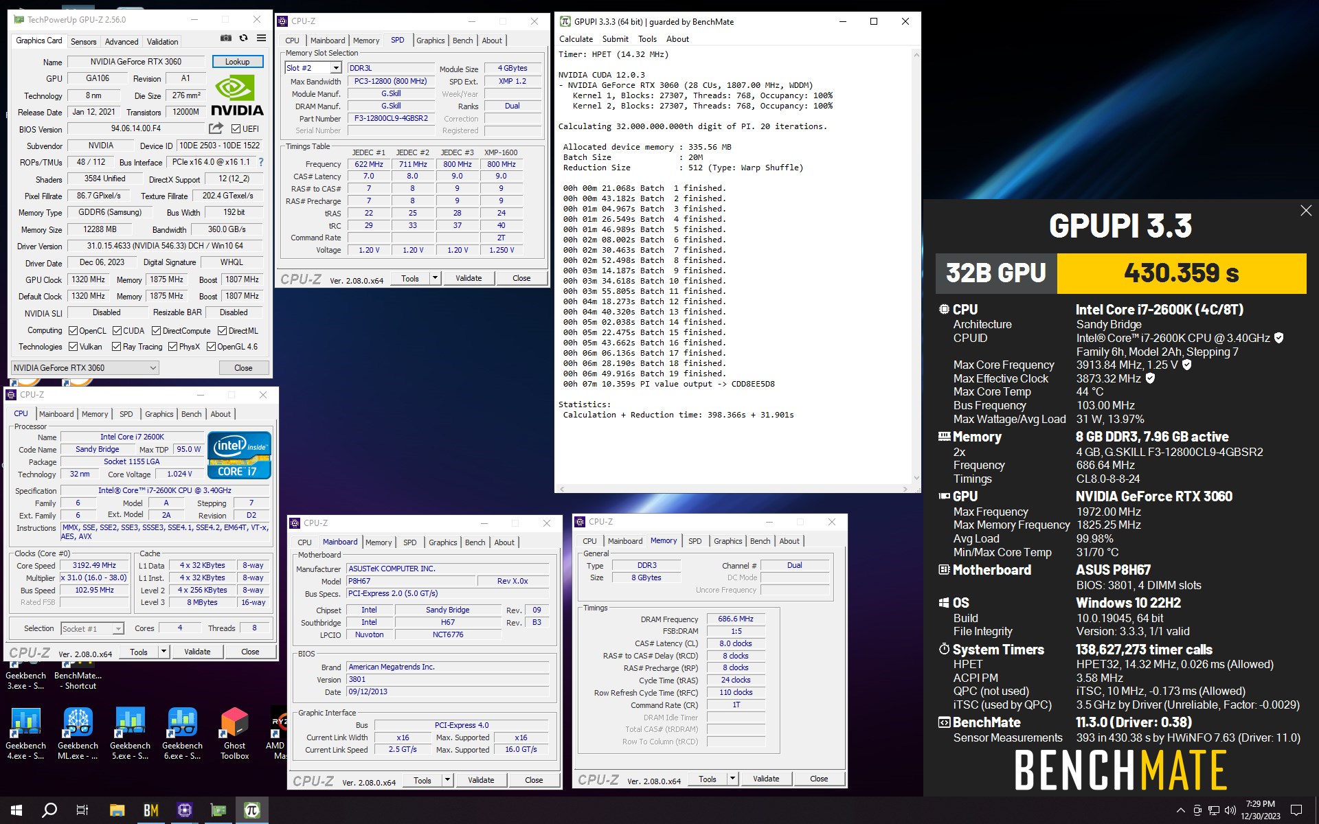Open GPU-Z hamburger menu icon
The width and height of the screenshot is (1319, 824).
[x=261, y=38]
